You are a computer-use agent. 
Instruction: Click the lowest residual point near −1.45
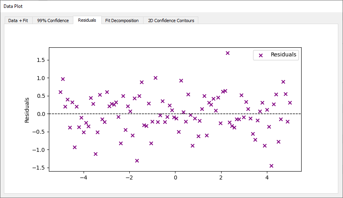pos(272,166)
